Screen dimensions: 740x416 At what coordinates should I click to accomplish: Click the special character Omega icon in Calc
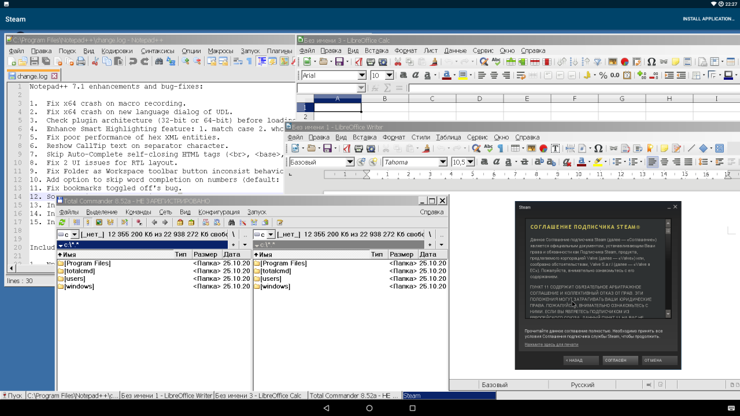click(651, 61)
